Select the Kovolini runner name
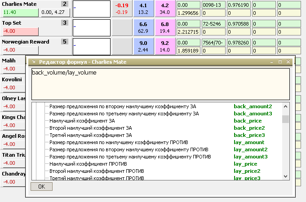The width and height of the screenshot is (306, 202). click(12, 79)
